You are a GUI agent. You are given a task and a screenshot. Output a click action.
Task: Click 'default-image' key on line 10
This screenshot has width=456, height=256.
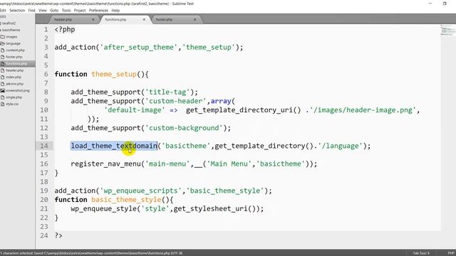pos(135,110)
